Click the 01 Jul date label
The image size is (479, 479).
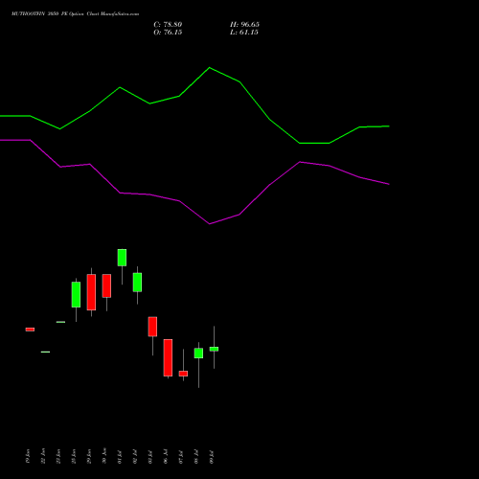(x=120, y=456)
